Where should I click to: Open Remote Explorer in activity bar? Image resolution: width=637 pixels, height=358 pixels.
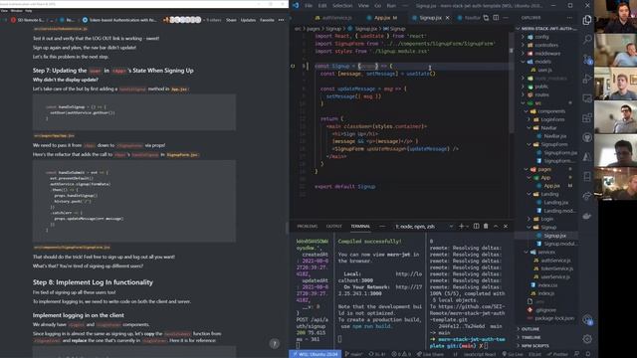tap(587, 98)
